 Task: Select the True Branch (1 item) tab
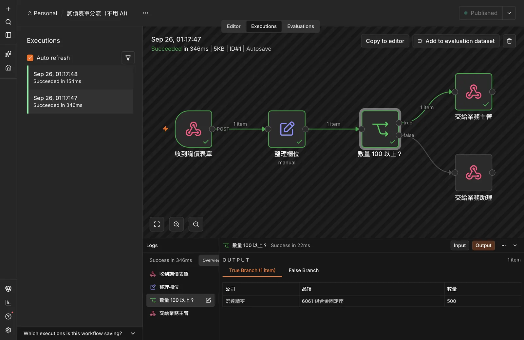[252, 270]
